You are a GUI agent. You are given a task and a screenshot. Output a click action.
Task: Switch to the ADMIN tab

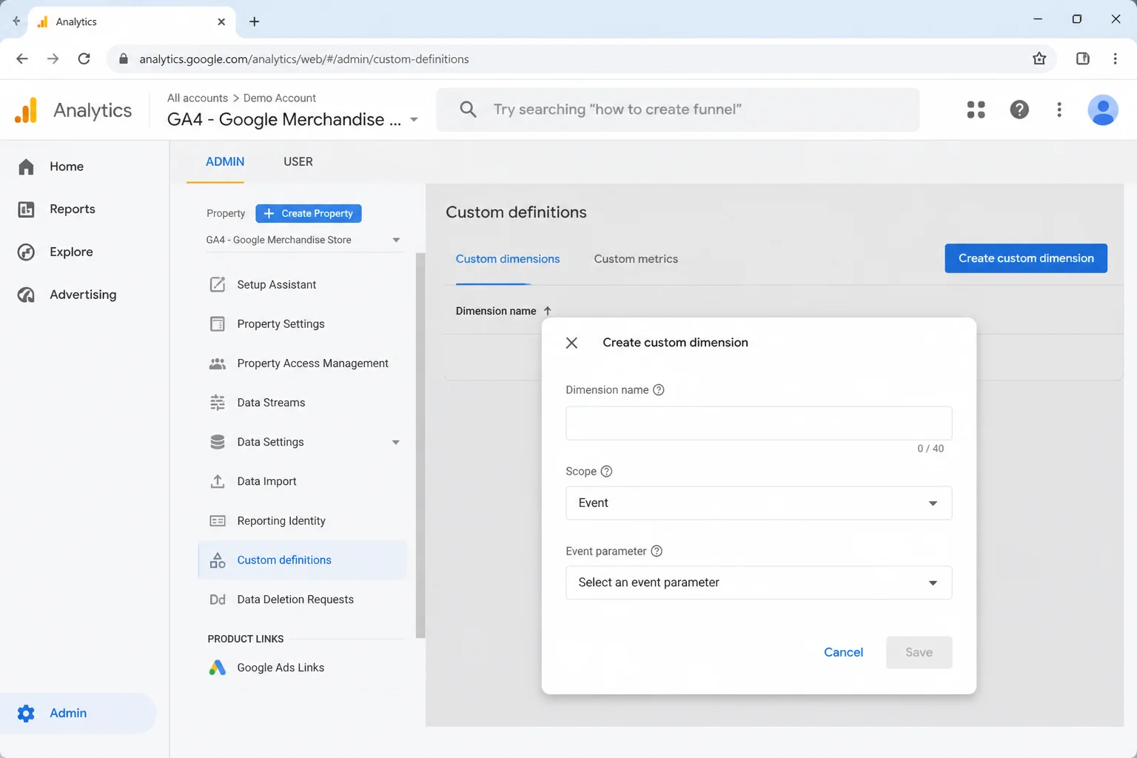tap(225, 161)
